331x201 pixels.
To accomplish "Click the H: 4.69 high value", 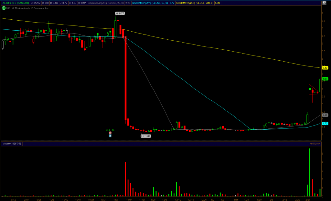I will click(54, 3).
